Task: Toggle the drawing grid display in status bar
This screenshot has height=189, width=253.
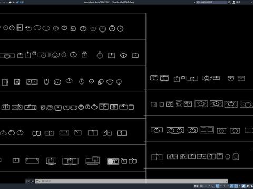Action: click(x=201, y=186)
